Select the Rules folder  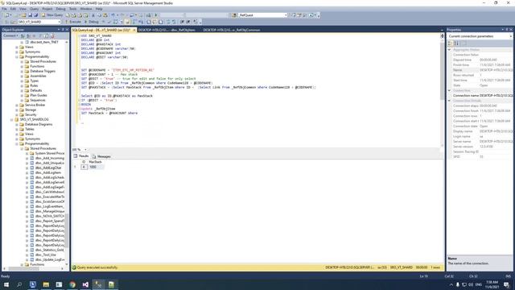pos(34,85)
